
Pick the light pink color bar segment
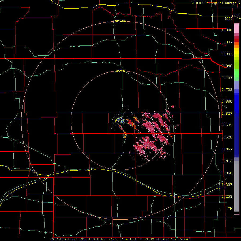pos(236,29)
